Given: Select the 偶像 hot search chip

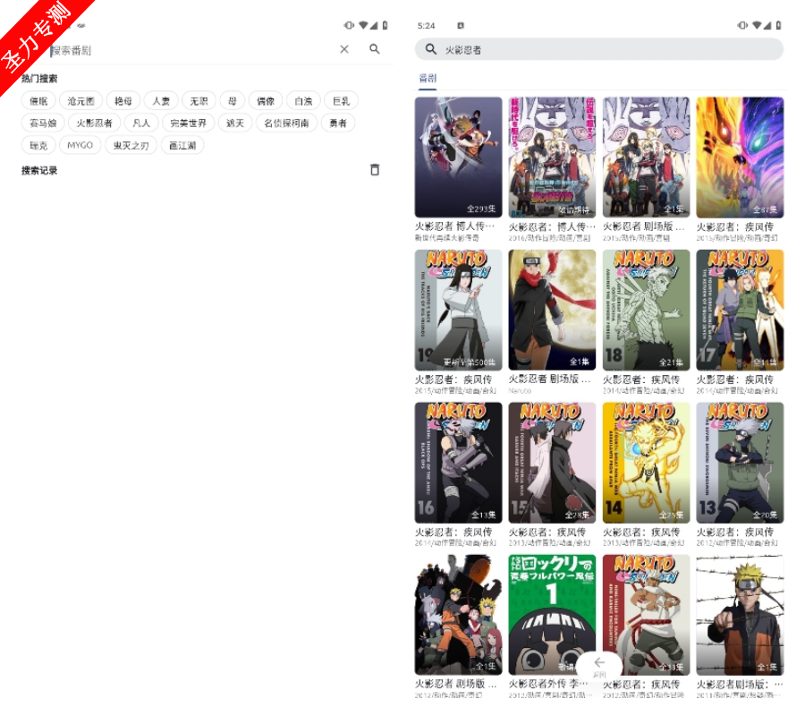Looking at the screenshot, I should [x=266, y=101].
